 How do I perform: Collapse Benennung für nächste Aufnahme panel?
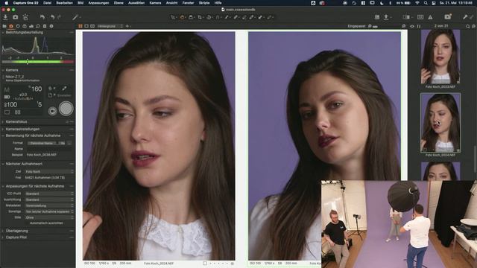pyautogui.click(x=3, y=135)
